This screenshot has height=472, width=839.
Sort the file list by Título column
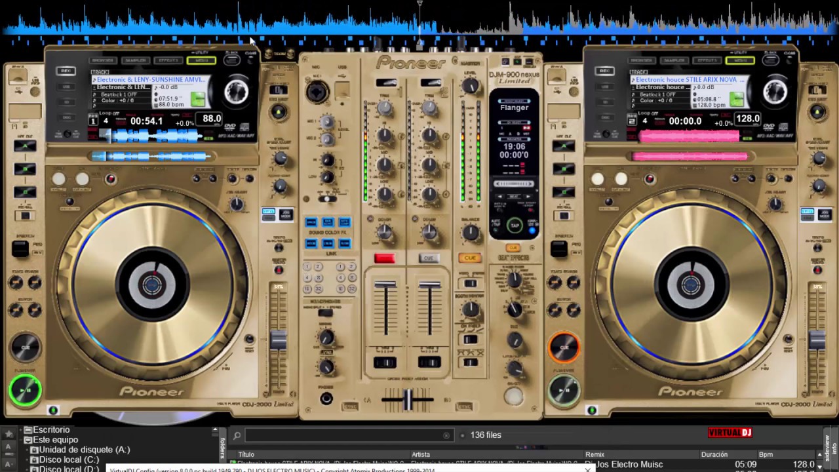pos(246,454)
